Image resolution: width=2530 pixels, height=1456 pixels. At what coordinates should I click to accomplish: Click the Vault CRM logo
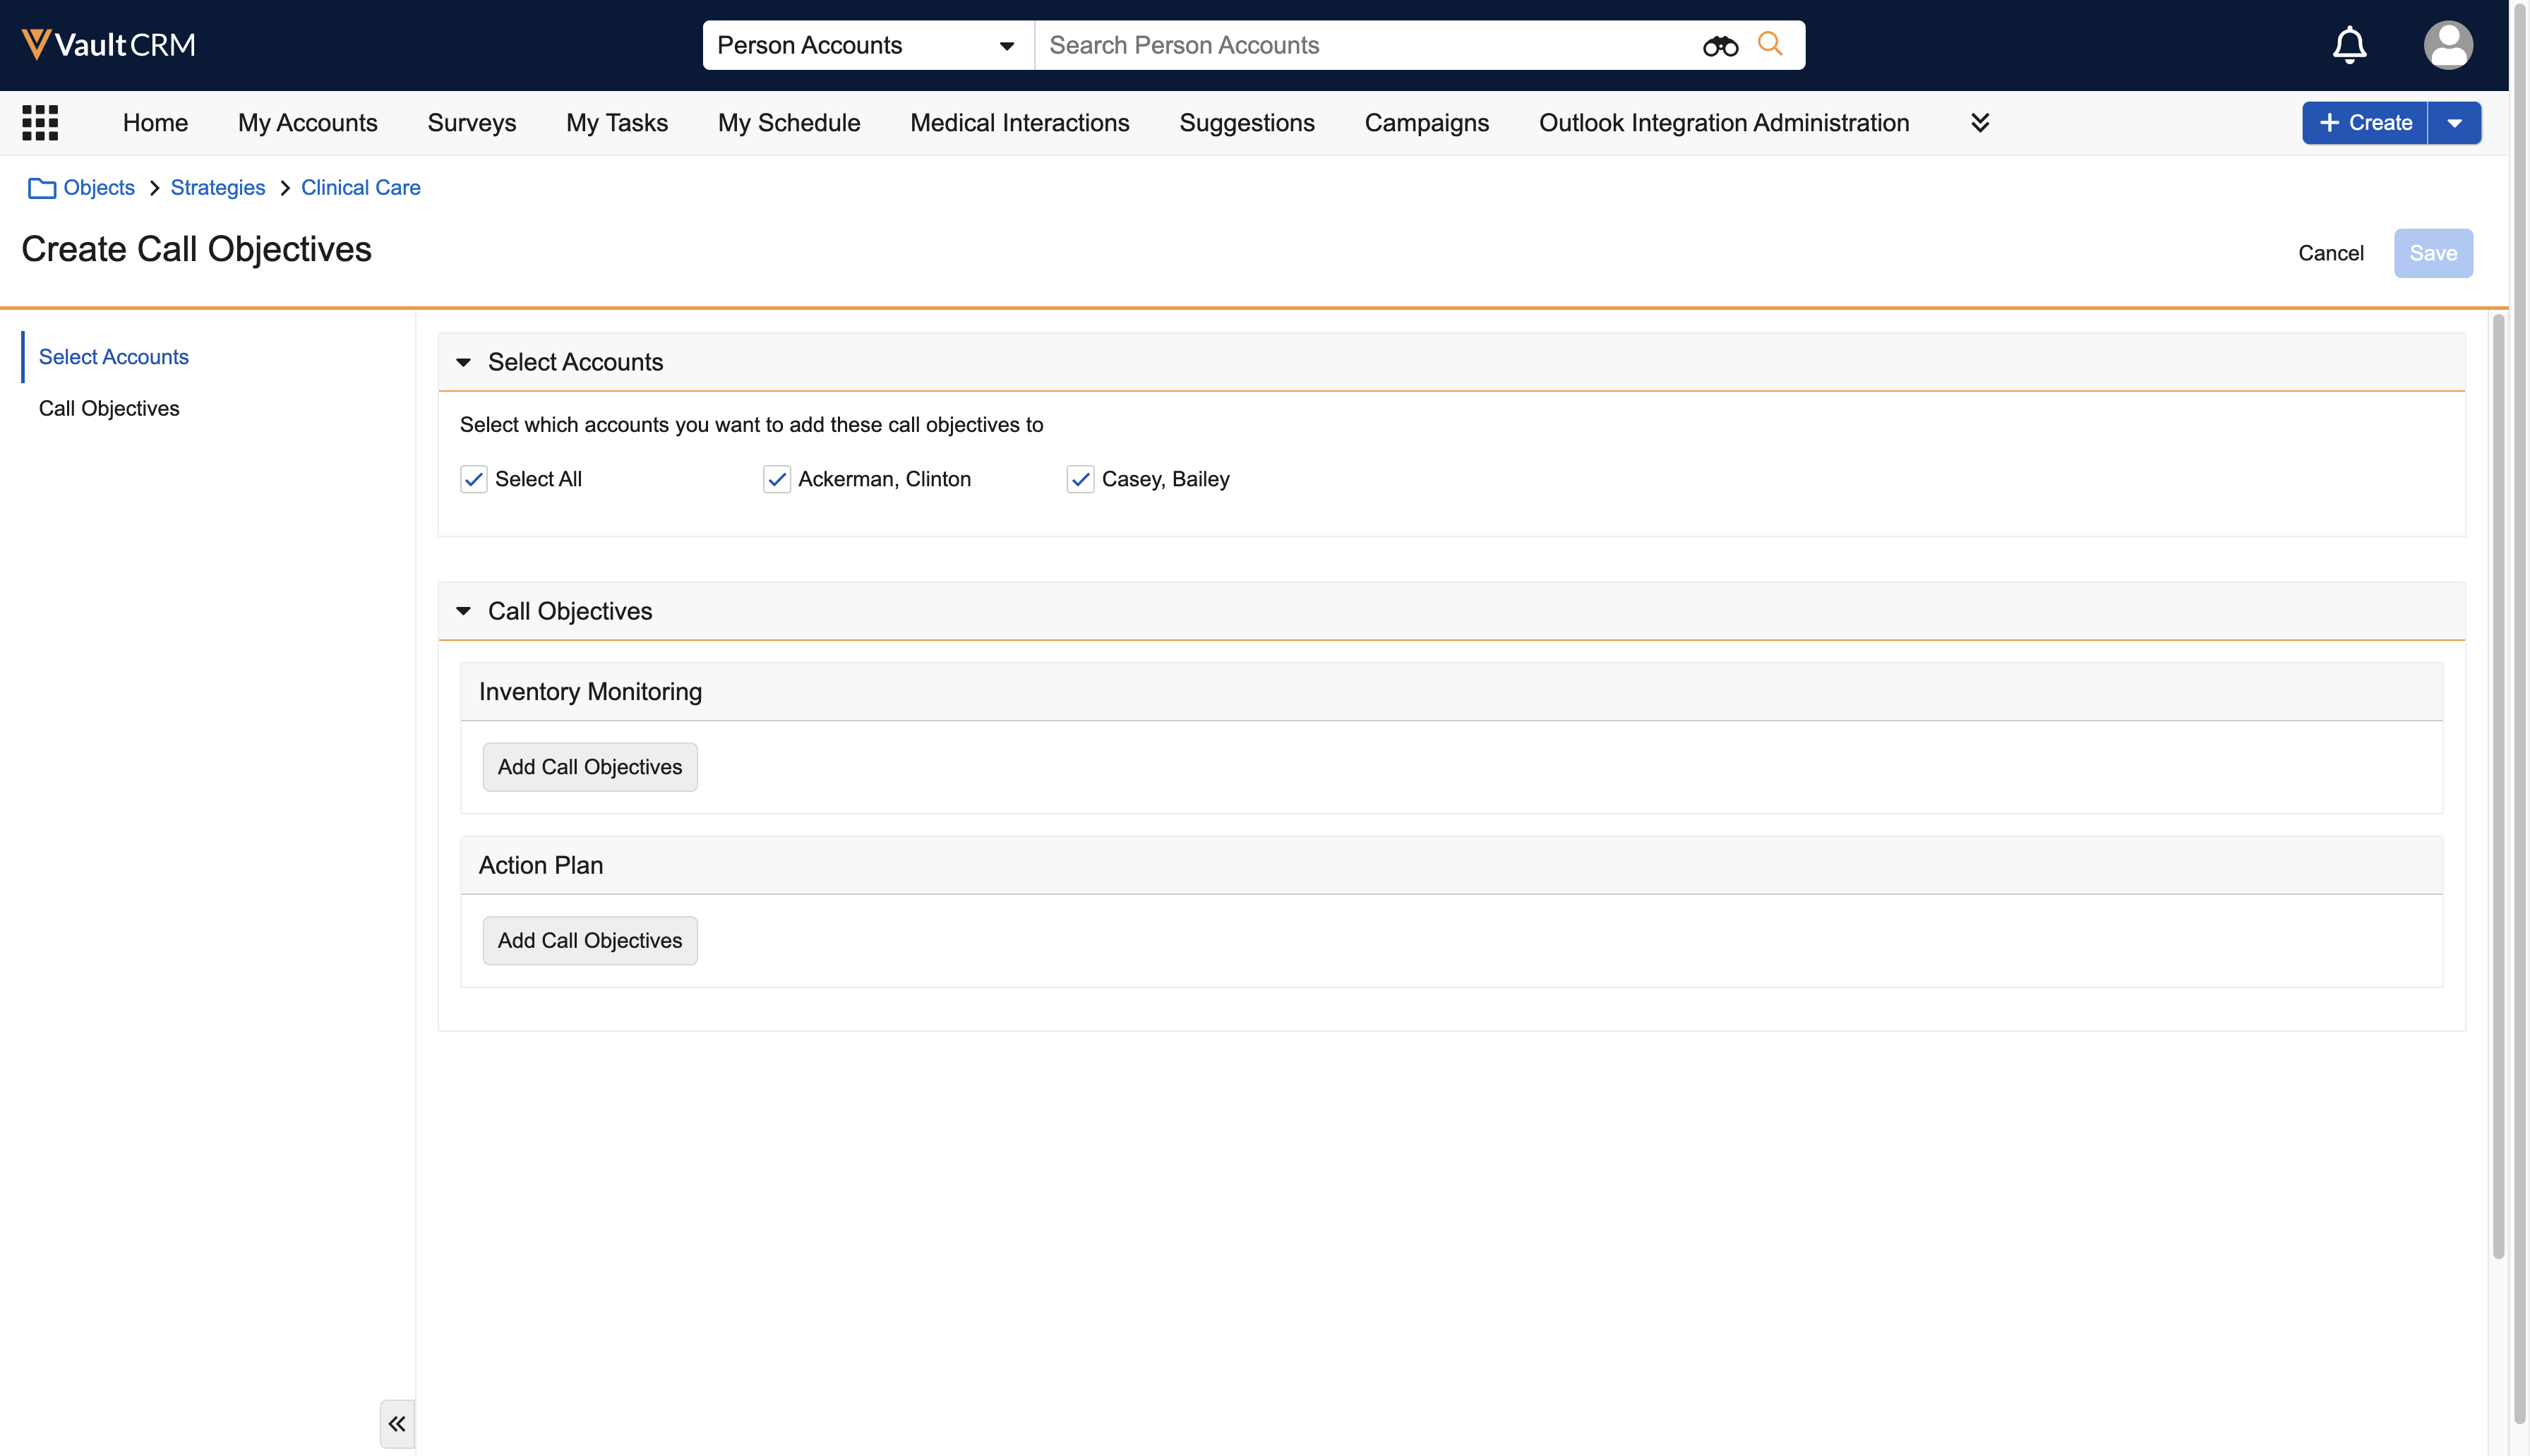point(108,45)
